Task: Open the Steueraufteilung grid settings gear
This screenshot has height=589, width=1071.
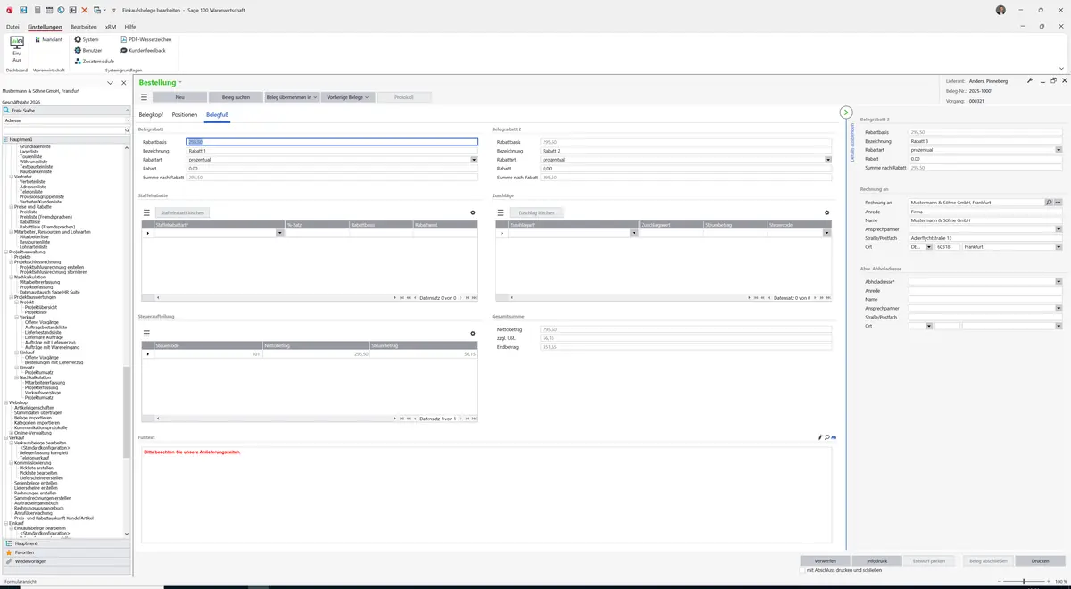Action: pyautogui.click(x=472, y=334)
